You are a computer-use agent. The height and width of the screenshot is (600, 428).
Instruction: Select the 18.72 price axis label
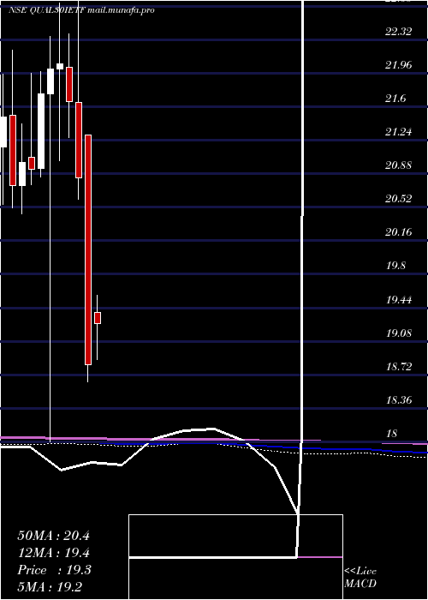point(398,367)
